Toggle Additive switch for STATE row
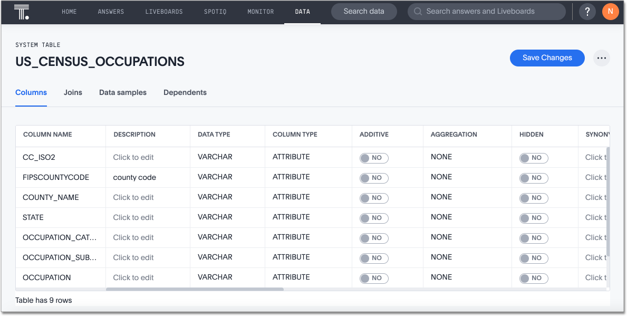The height and width of the screenshot is (316, 627). click(x=374, y=218)
